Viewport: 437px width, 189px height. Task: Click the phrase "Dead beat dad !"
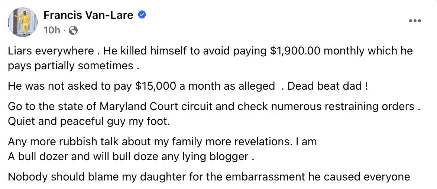[328, 86]
